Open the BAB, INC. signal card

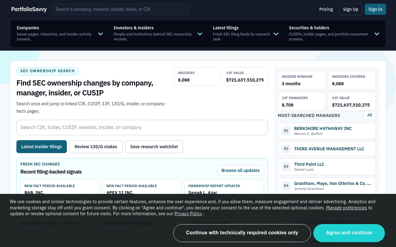coord(60,187)
